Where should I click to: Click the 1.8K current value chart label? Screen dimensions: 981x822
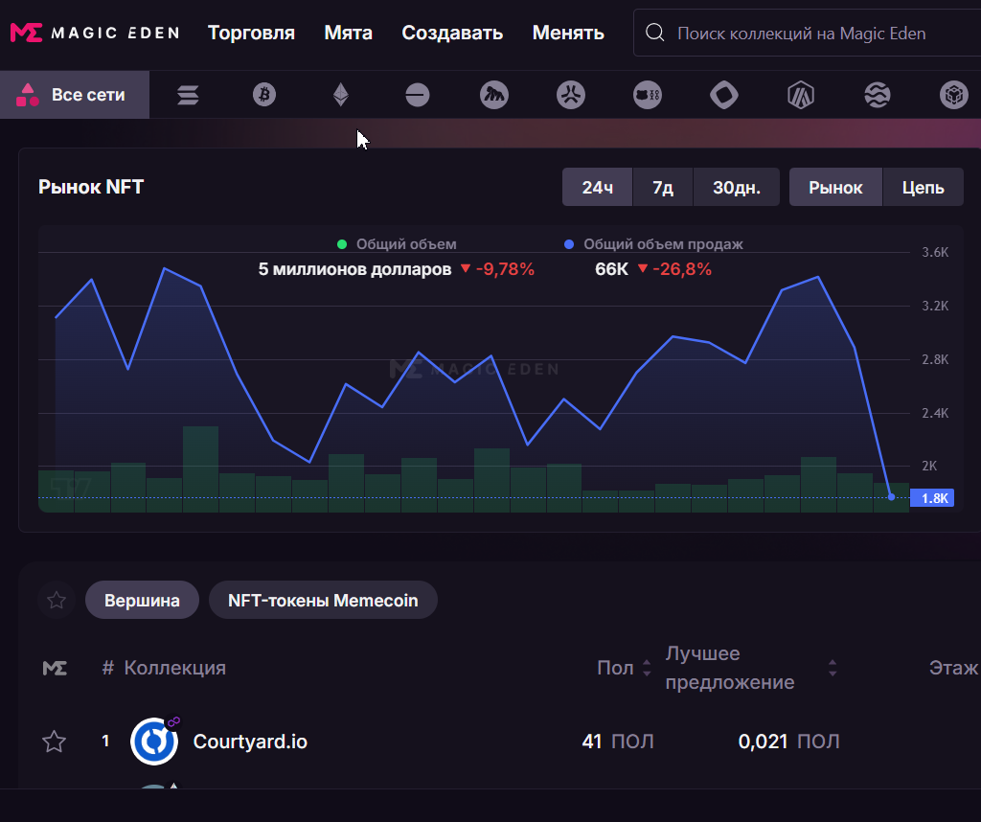click(x=932, y=498)
